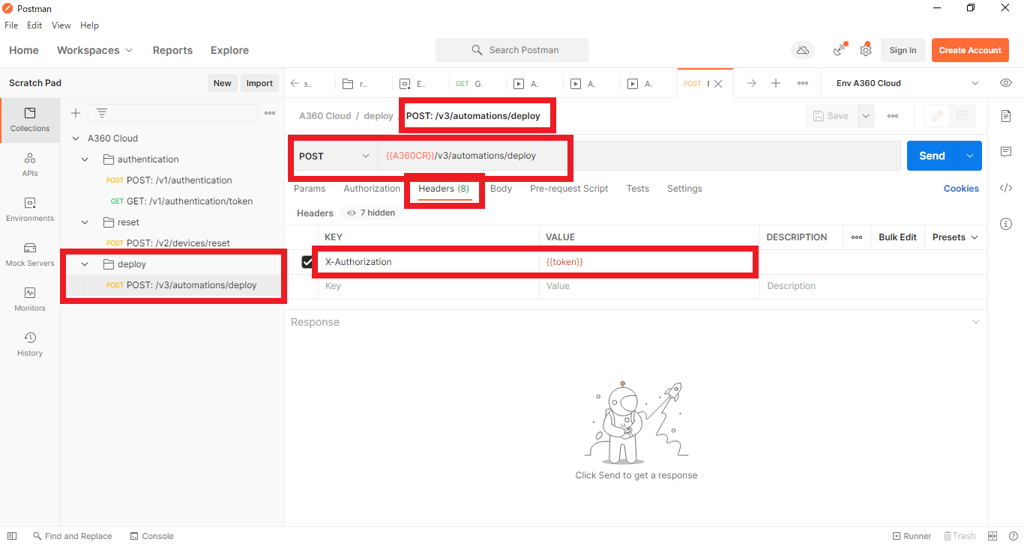The height and width of the screenshot is (545, 1024).
Task: Collapse the A360 Cloud collection
Action: [76, 138]
